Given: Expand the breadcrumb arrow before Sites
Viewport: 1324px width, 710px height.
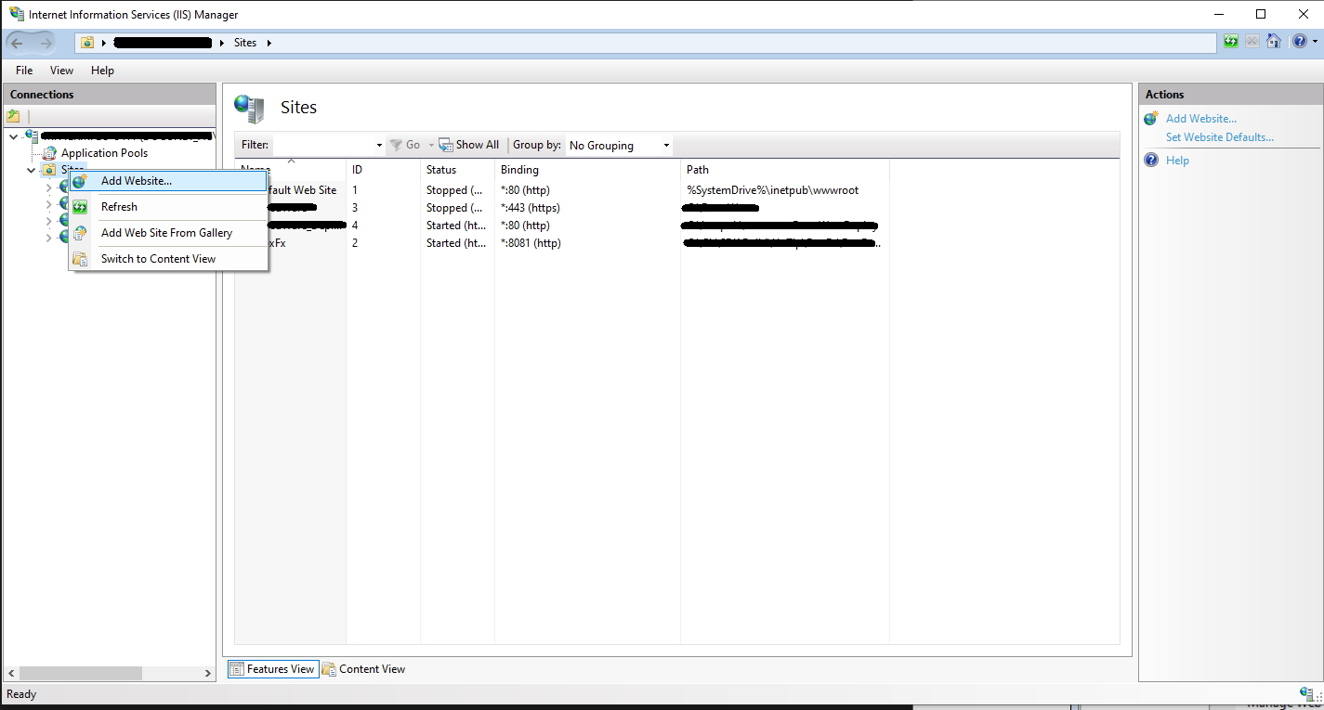Looking at the screenshot, I should click(222, 43).
